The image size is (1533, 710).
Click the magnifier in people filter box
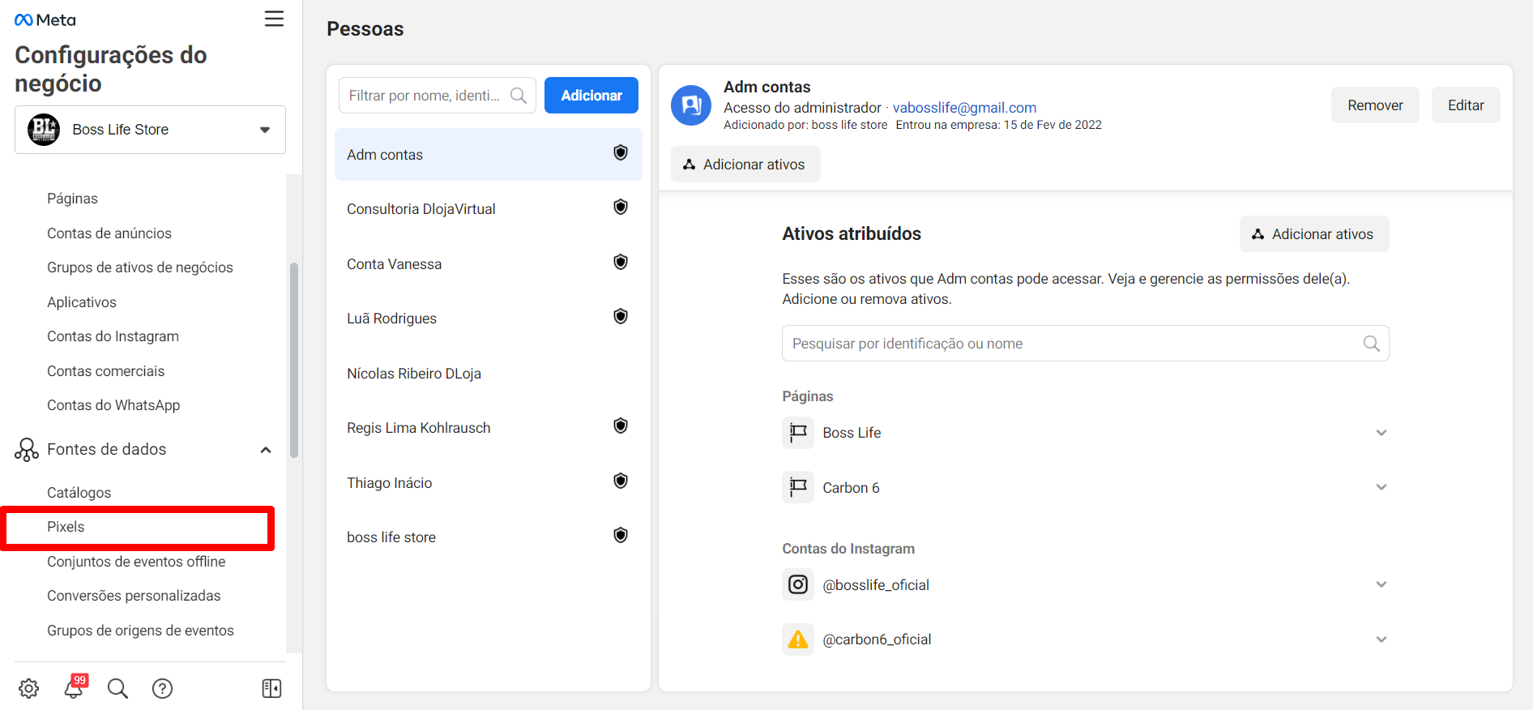[519, 96]
